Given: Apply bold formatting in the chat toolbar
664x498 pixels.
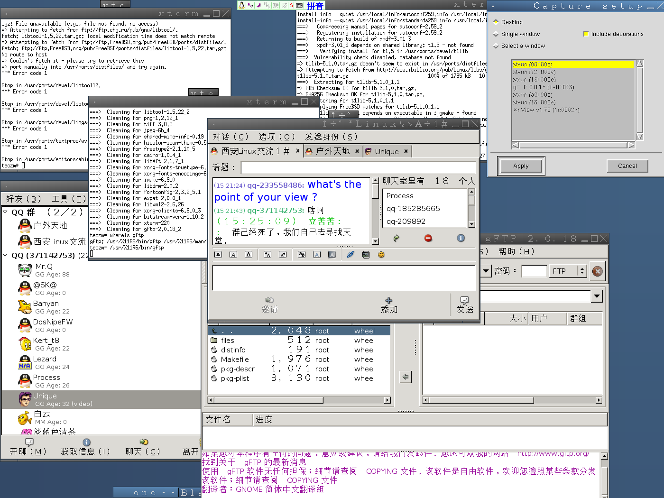Looking at the screenshot, I should 218,255.
